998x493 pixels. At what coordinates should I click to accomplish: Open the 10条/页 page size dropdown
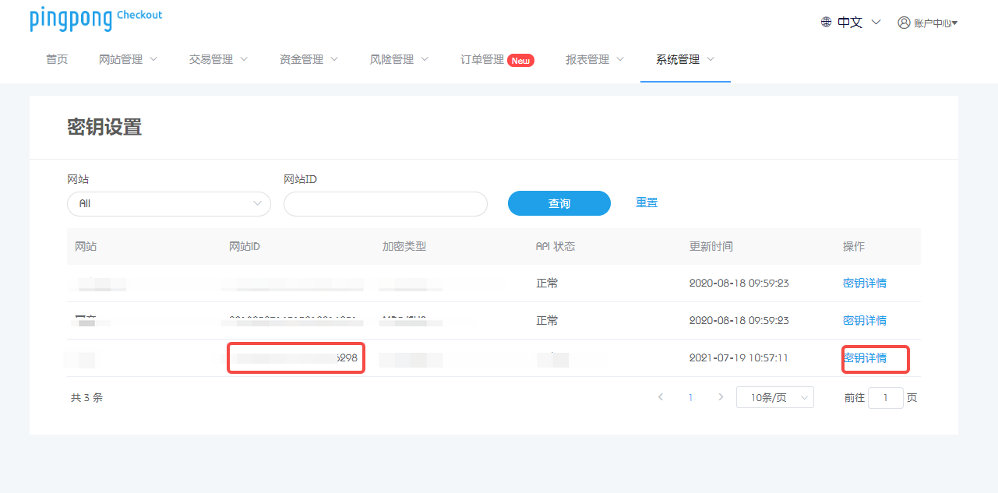click(774, 397)
